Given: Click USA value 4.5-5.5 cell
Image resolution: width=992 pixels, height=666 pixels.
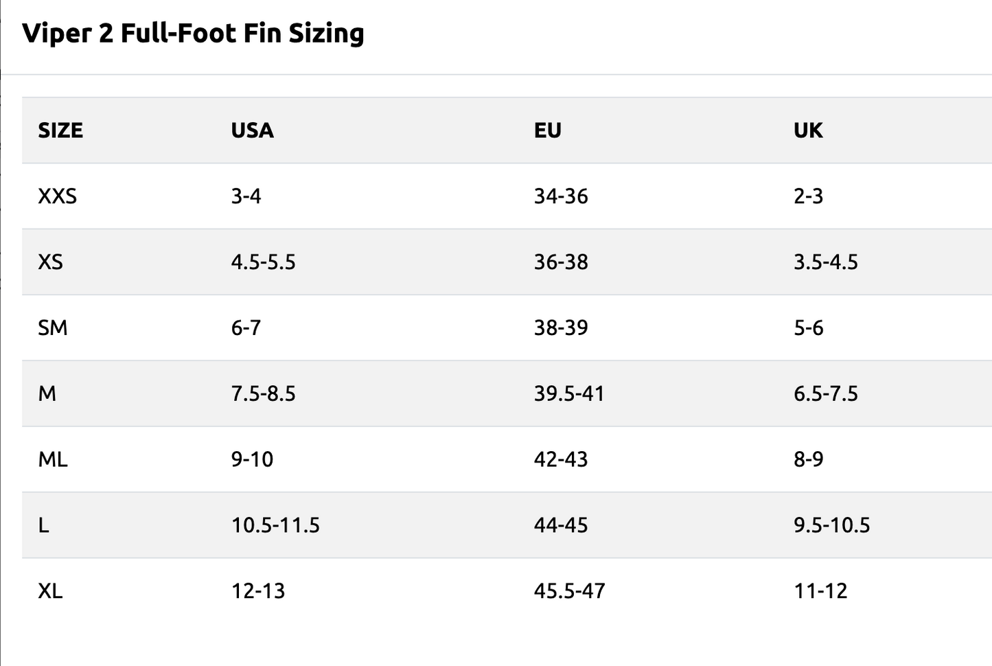Looking at the screenshot, I should [264, 262].
